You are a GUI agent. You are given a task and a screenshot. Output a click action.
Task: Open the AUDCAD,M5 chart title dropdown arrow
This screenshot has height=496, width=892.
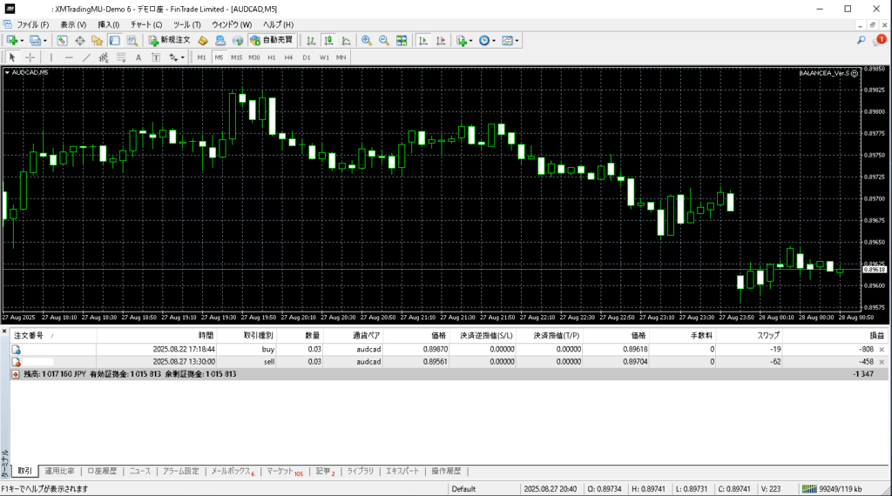7,72
